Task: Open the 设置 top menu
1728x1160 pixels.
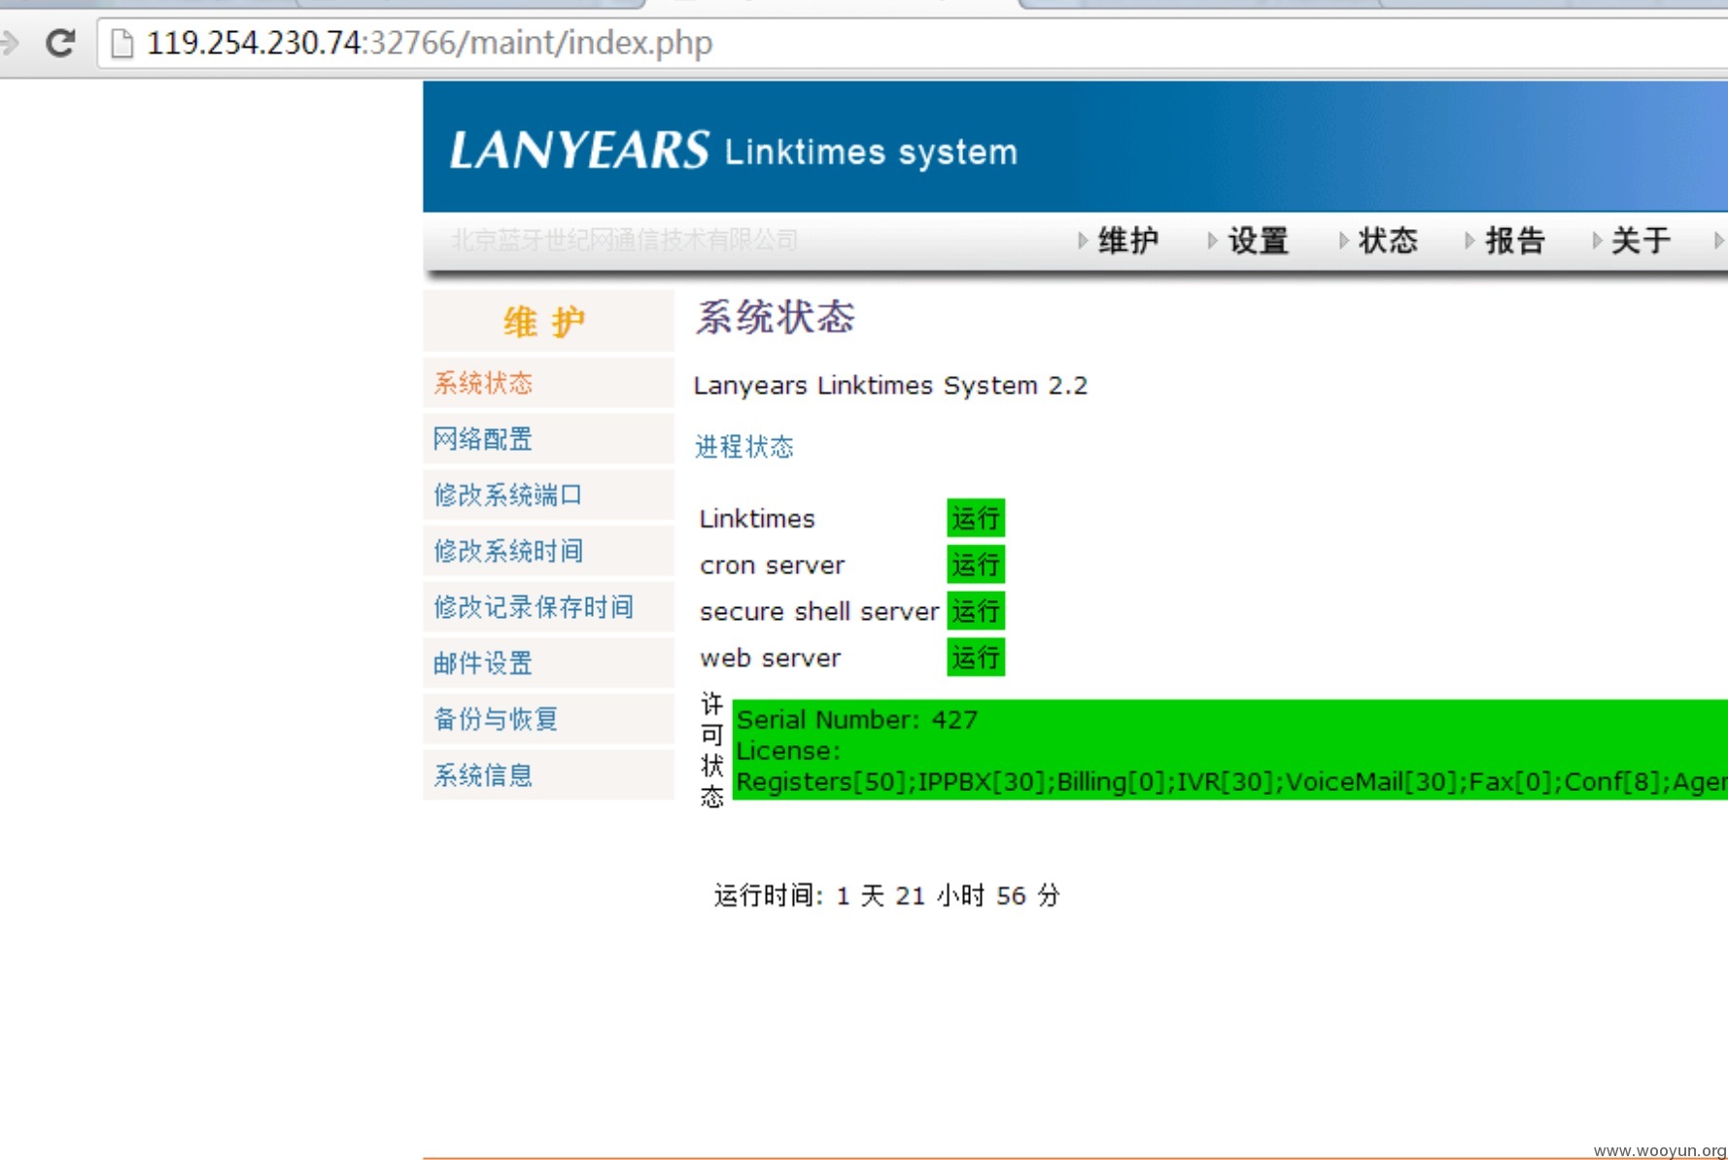Action: pos(1258,240)
